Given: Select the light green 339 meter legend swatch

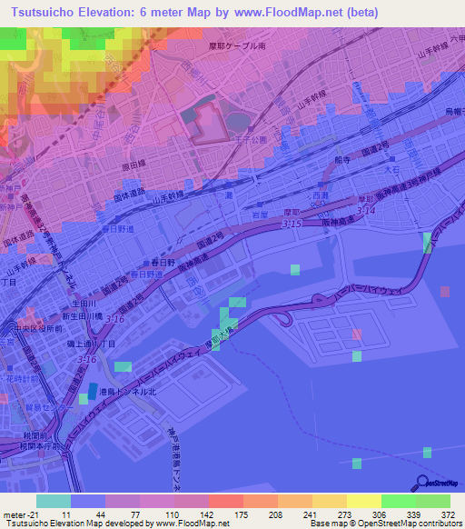Looking at the screenshot, I should point(433,501).
